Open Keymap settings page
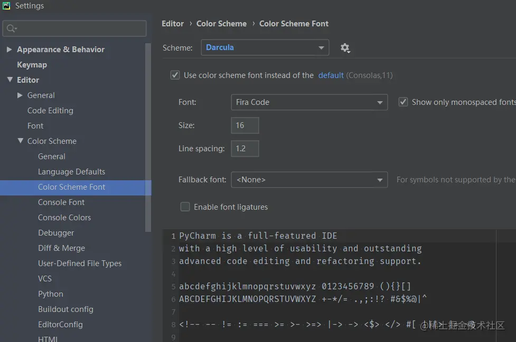Image resolution: width=516 pixels, height=342 pixels. click(32, 65)
